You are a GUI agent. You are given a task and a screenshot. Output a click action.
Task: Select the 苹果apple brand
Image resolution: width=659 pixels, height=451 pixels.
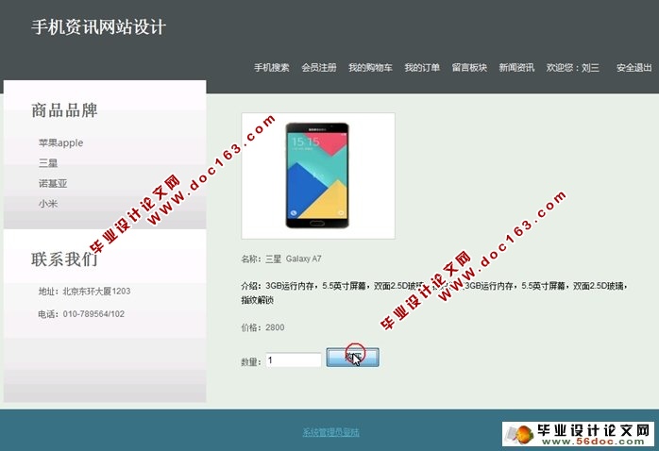click(x=61, y=142)
